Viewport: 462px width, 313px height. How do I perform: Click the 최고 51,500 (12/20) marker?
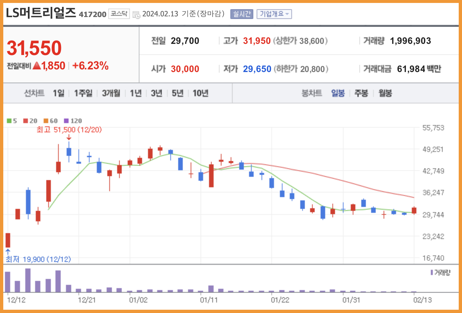point(69,130)
